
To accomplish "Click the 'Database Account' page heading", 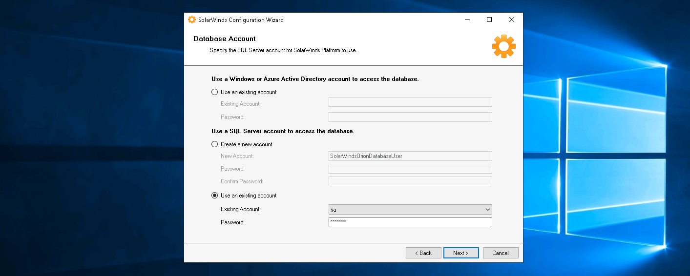I will click(224, 39).
